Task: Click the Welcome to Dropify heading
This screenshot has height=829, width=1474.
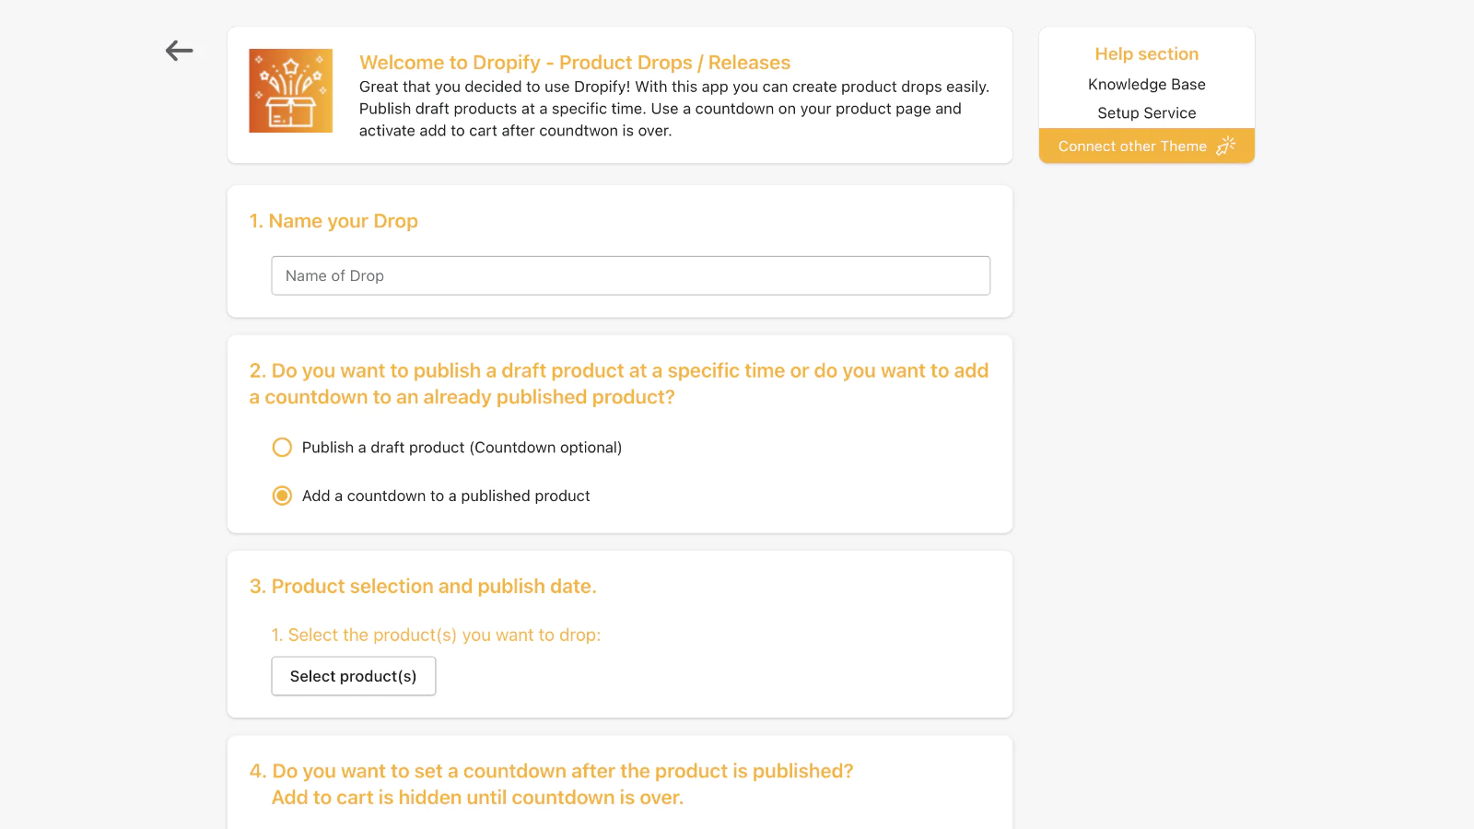Action: click(575, 63)
